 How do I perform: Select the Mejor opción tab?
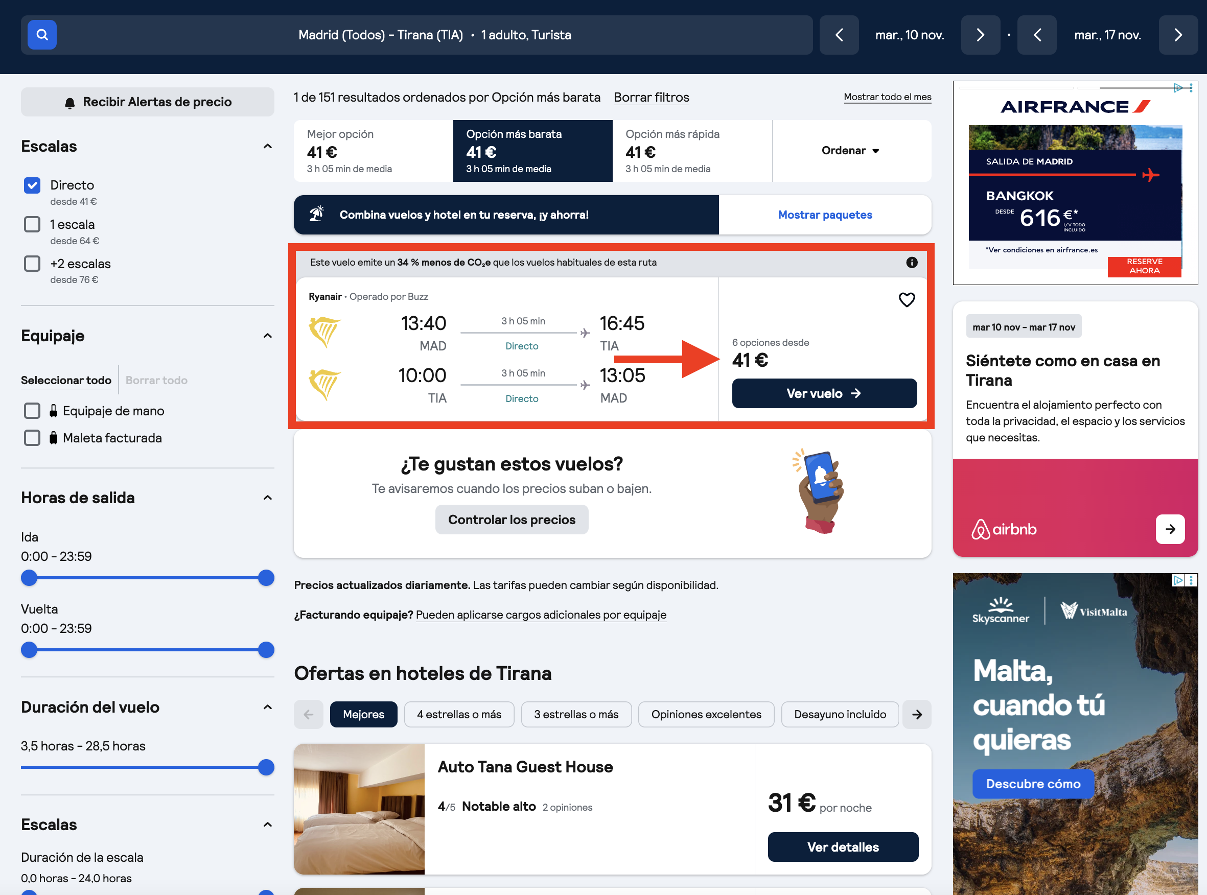(x=373, y=151)
